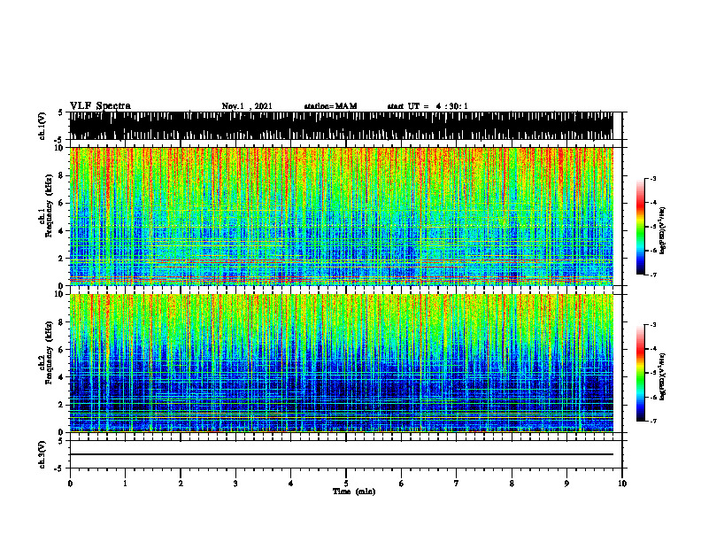701x542 pixels.
Task: Click the "-7" label on ch.2 color scale
Action: 652,422
